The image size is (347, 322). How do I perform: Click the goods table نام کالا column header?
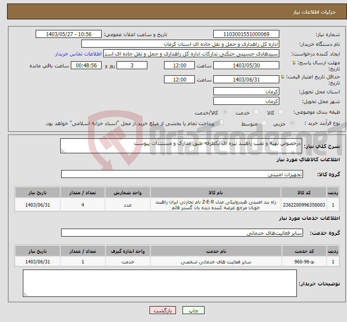pyautogui.click(x=216, y=192)
